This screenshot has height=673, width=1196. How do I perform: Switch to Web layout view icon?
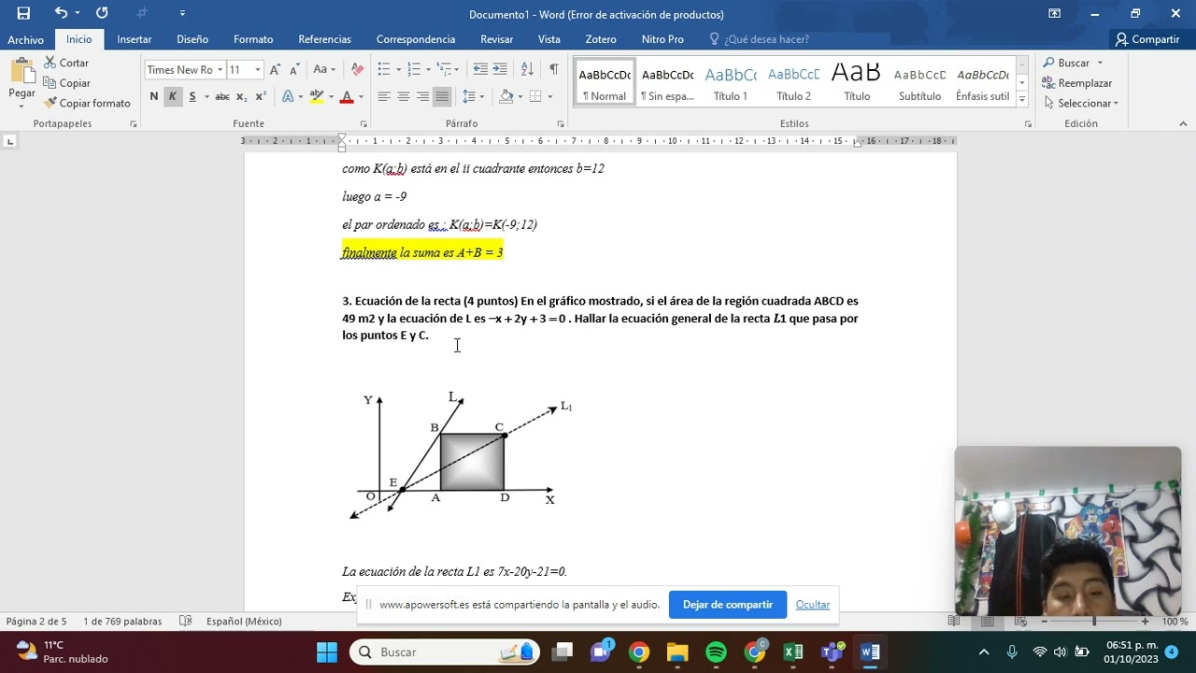click(1021, 621)
